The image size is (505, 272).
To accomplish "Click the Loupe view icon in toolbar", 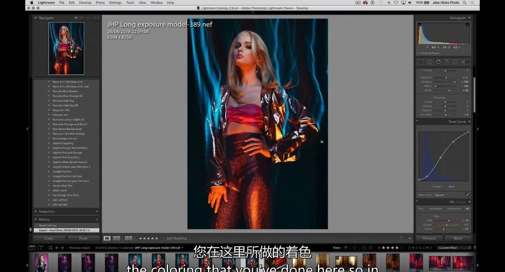I will point(107,238).
